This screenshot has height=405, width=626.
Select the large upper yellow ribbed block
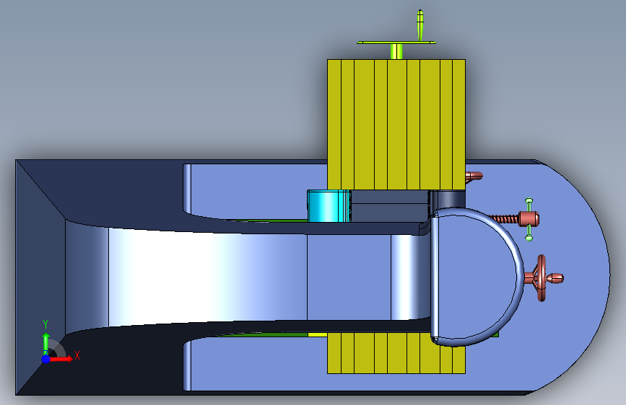(396, 125)
